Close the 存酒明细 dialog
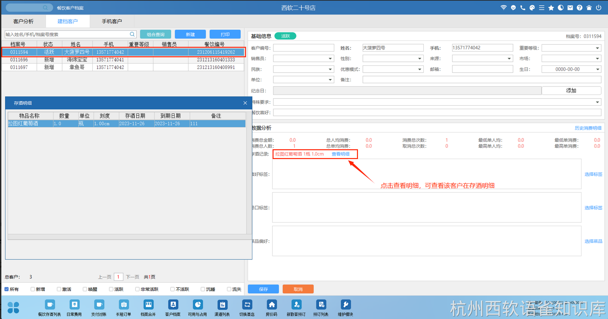This screenshot has height=319, width=608. [245, 103]
